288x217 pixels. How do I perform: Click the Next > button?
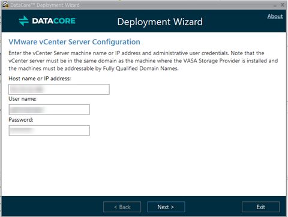coord(166,207)
